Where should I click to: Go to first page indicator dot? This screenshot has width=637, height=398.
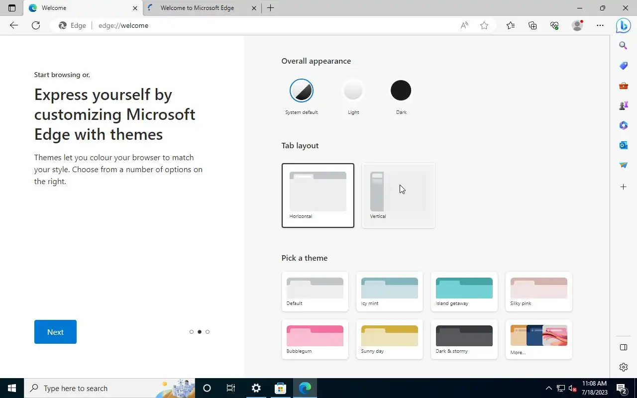[192, 332]
